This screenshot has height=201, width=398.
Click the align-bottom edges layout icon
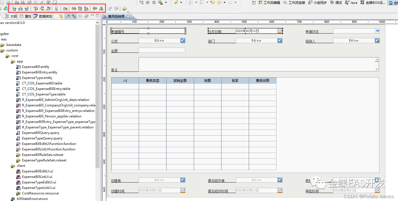coord(48,9)
